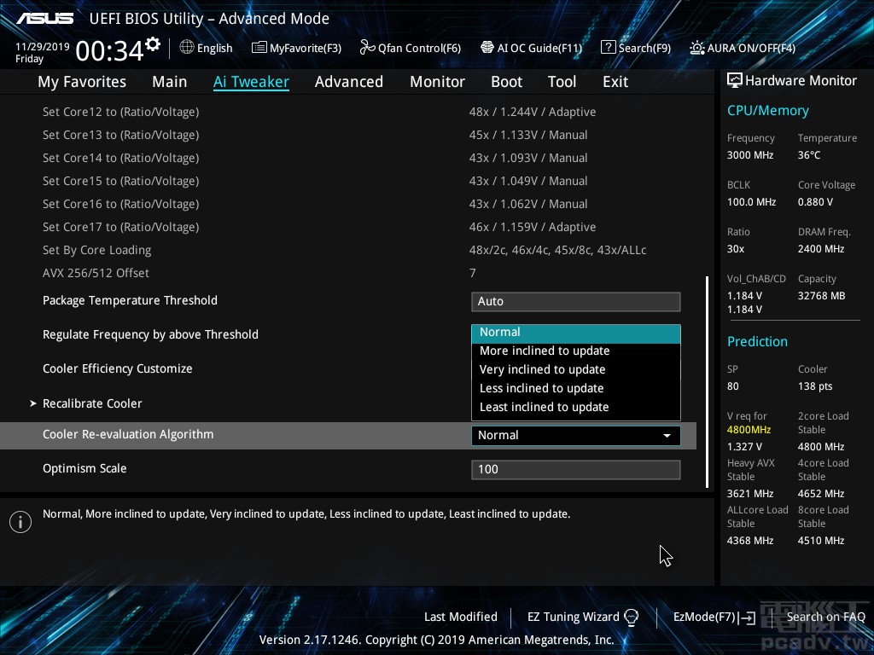Open Qfan Control fan icon
This screenshot has height=655, width=874.
[367, 48]
